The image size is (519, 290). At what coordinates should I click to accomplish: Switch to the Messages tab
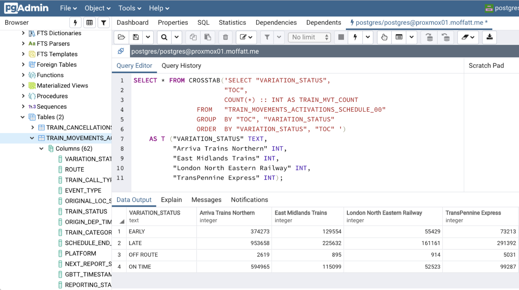(206, 200)
